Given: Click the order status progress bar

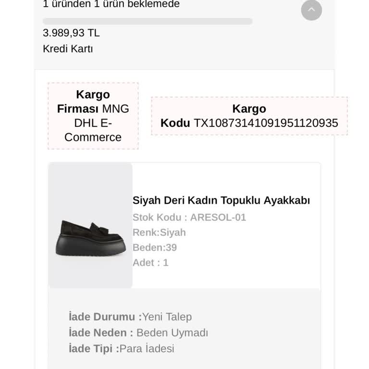Looking at the screenshot, I should 148,21.
